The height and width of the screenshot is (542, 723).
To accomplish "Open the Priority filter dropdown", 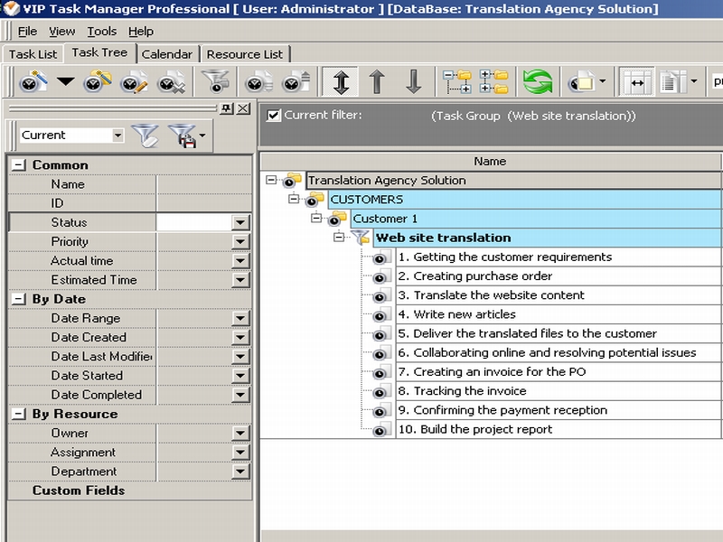I will [x=240, y=241].
